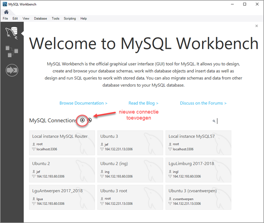
Task: Click user icon in Local instance MySQL Router tile
Action: [34, 144]
